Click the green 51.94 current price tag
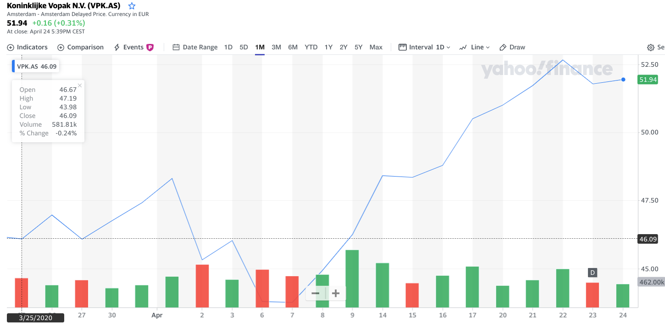Viewport: 665px width, 327px height. [x=648, y=80]
